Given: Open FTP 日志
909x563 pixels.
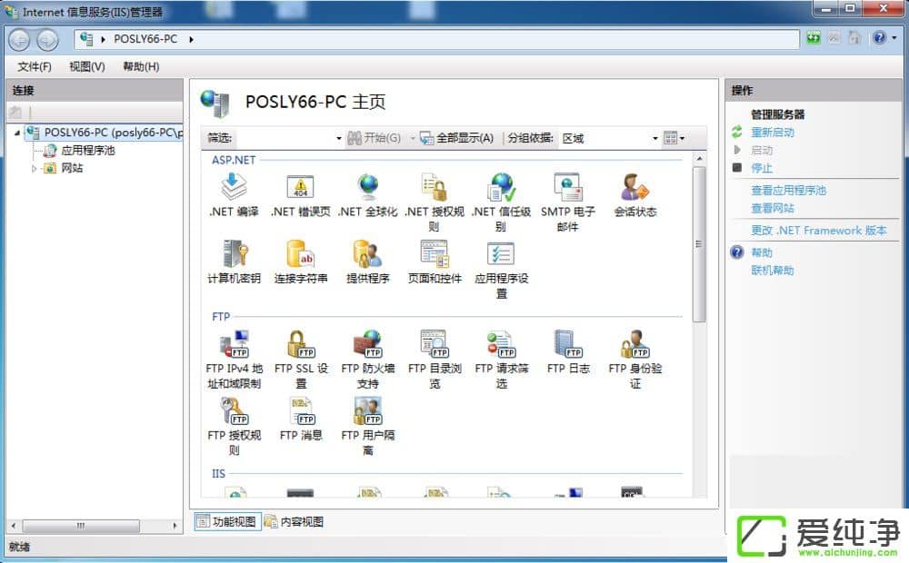Looking at the screenshot, I should pos(567,351).
